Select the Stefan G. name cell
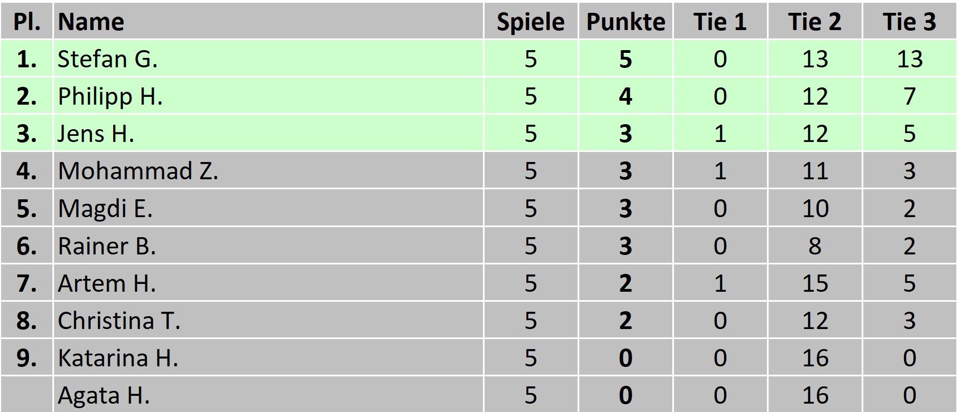The width and height of the screenshot is (958, 412). 108,59
